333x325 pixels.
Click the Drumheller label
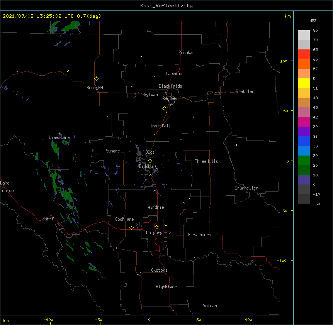246,188
